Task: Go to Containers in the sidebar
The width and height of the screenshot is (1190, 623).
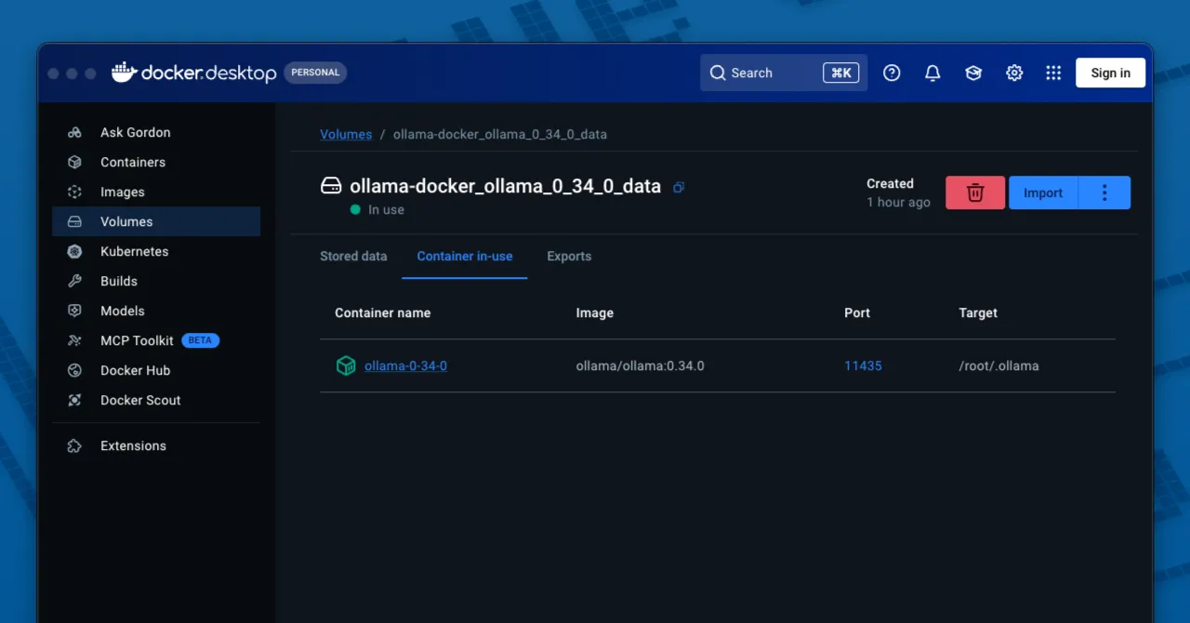Action: tap(156, 162)
